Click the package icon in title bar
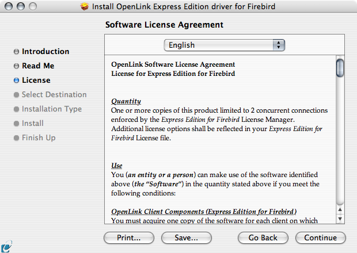 [85, 7]
